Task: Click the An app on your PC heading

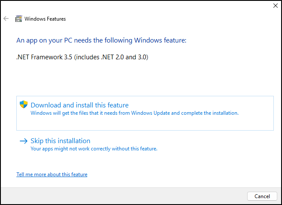Action: (101, 40)
